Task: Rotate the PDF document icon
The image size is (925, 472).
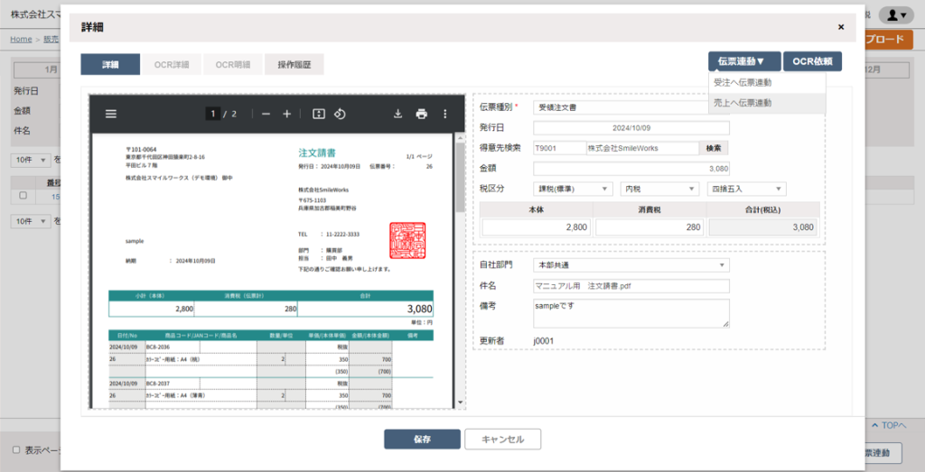Action: 340,114
